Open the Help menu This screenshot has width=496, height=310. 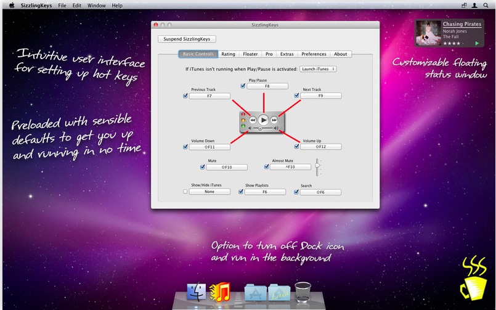tap(117, 6)
